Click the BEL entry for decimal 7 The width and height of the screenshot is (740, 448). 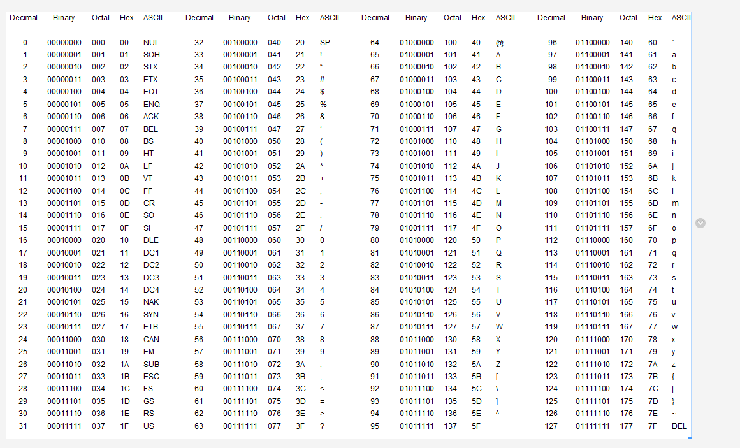[151, 129]
